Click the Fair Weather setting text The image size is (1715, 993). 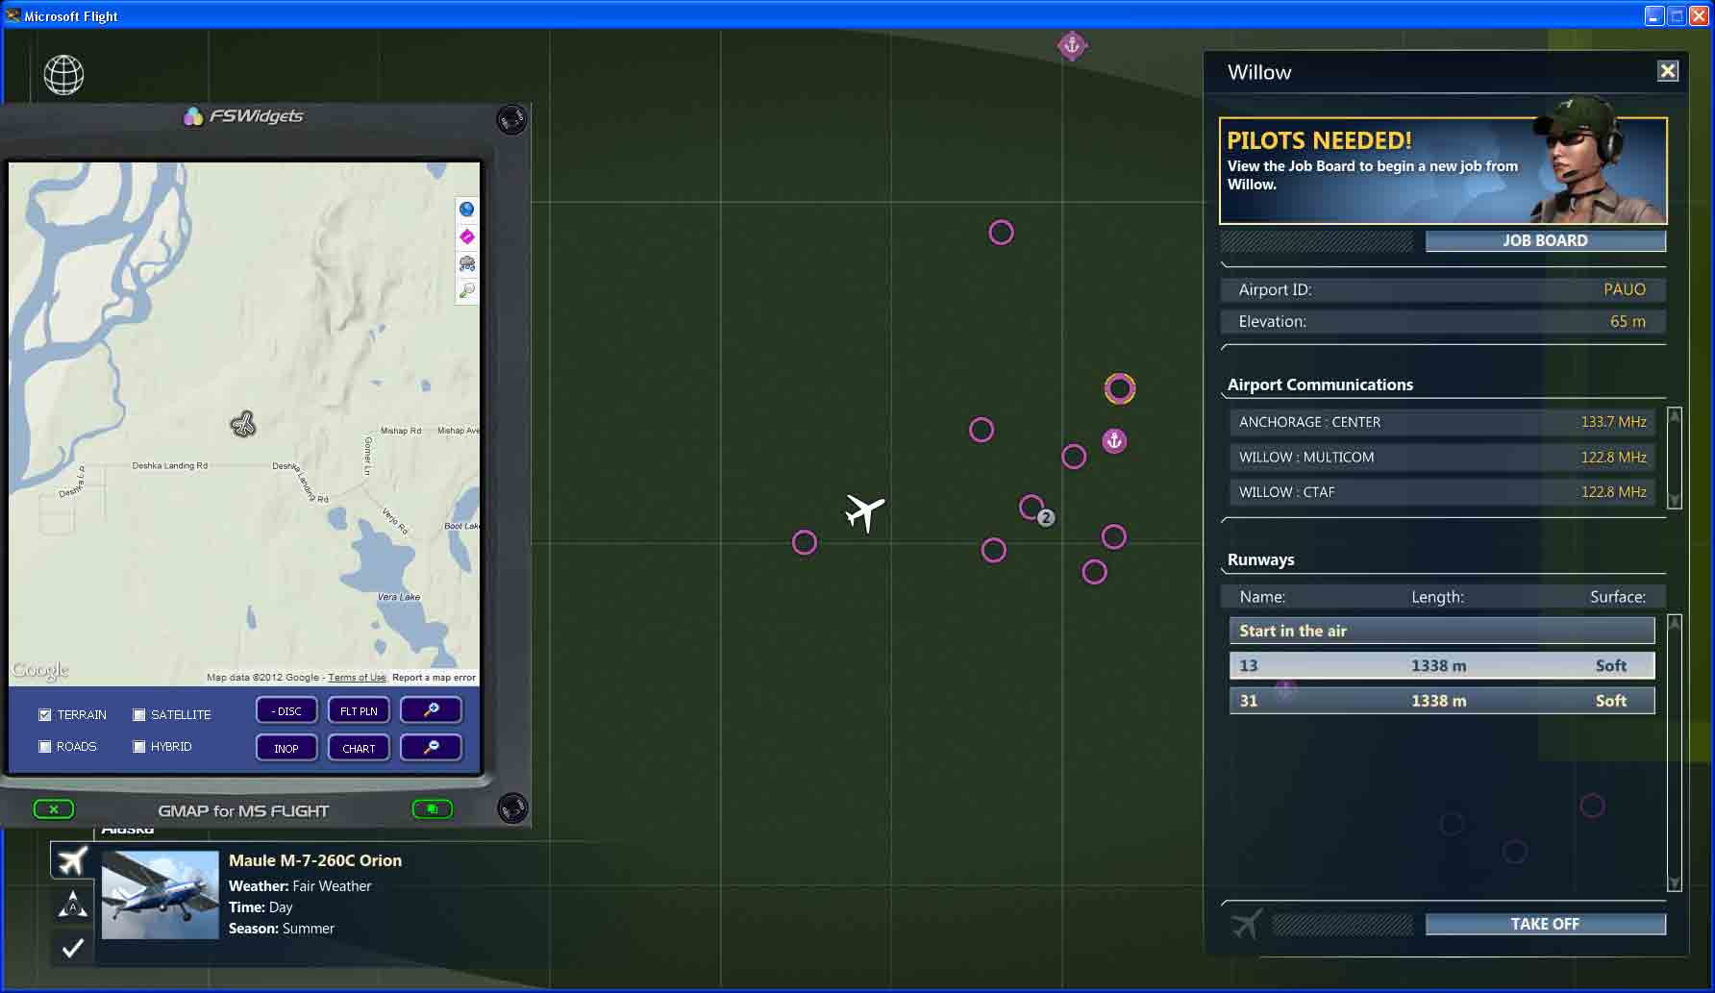332,886
